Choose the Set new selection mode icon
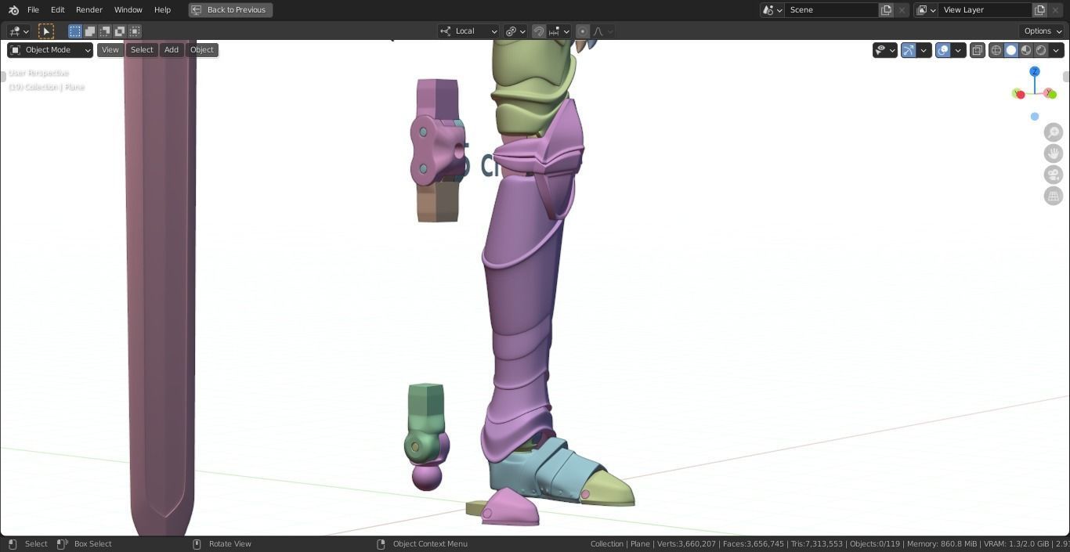 pyautogui.click(x=75, y=31)
